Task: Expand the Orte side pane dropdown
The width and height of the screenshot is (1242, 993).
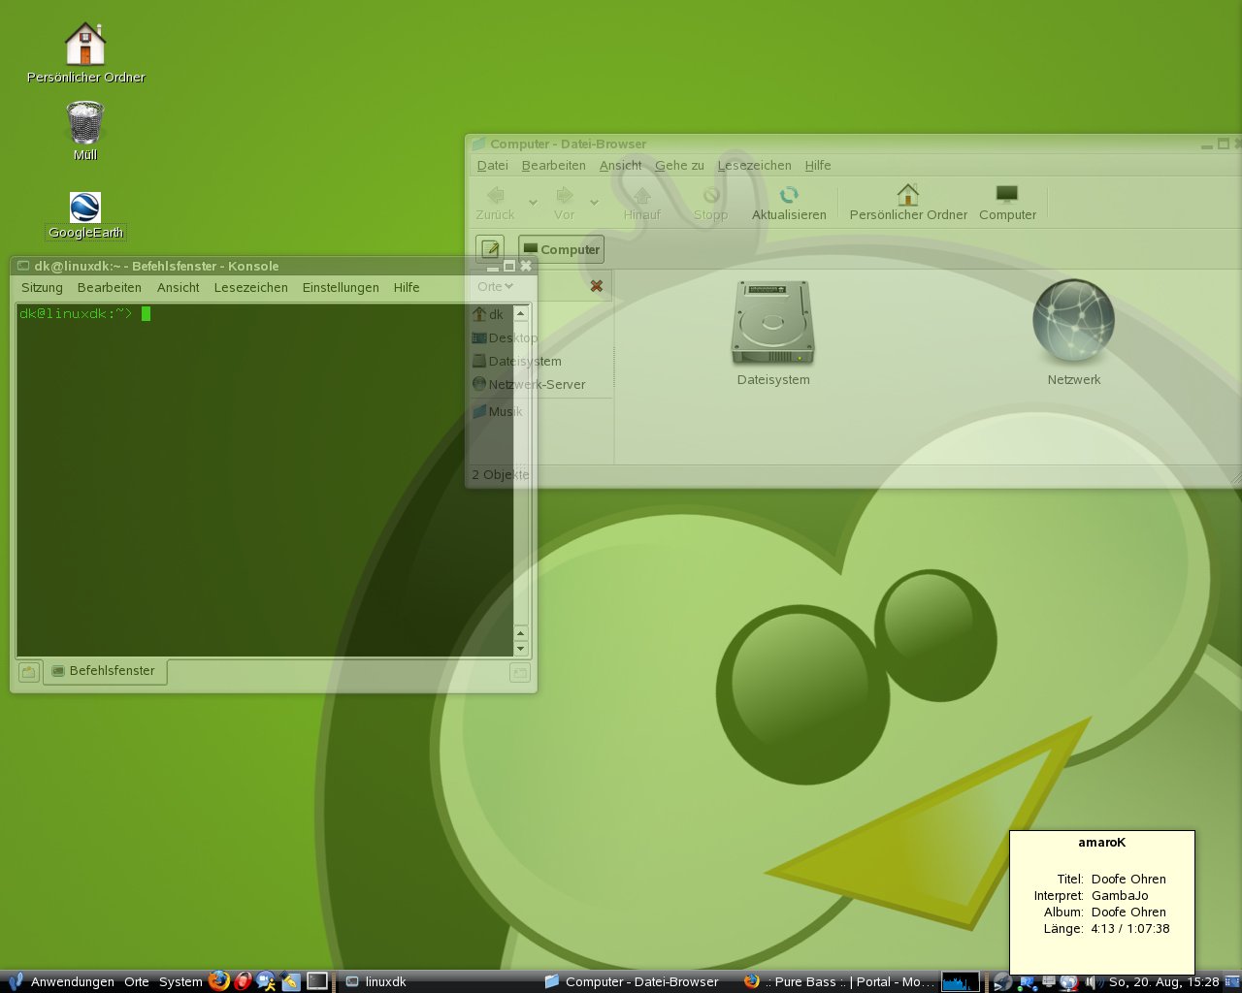Action: click(x=495, y=286)
